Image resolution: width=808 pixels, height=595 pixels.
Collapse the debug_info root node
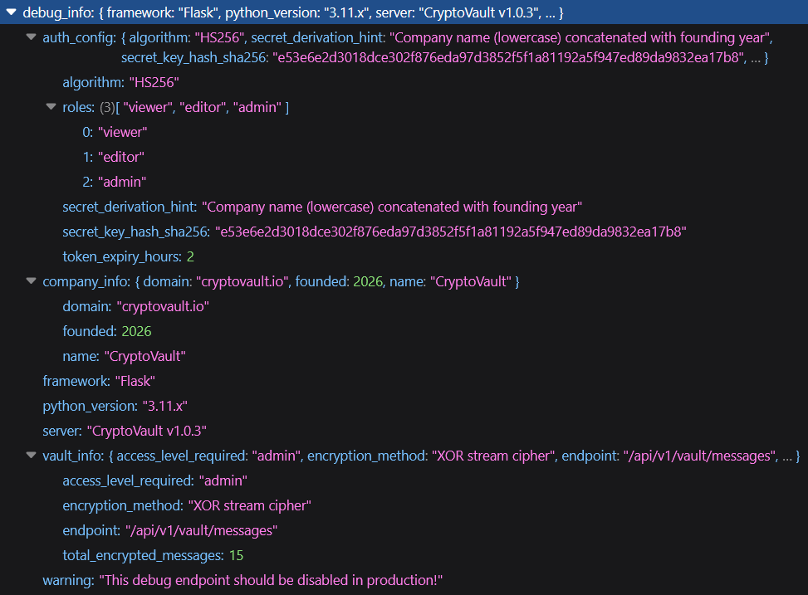[12, 12]
